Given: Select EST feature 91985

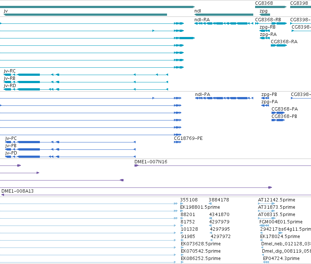Looking at the screenshot, I should pyautogui.click(x=182, y=240).
